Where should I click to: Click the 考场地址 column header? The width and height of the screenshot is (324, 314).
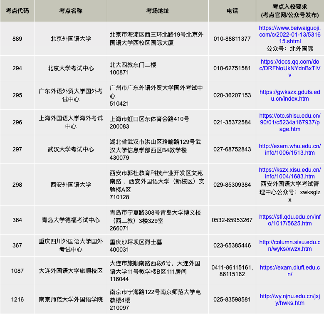pyautogui.click(x=158, y=11)
